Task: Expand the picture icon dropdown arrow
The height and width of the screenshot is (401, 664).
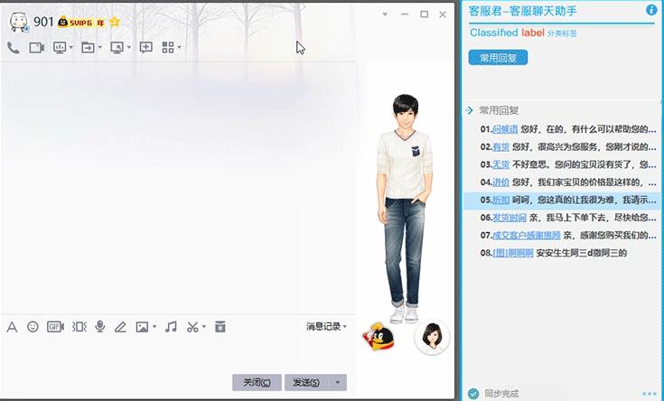Action: tap(154, 326)
